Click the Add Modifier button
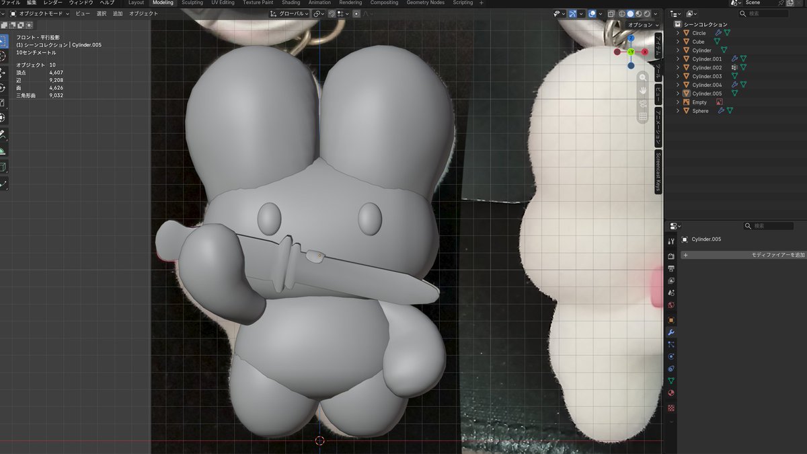Viewport: 807px width, 454px height. coord(743,255)
